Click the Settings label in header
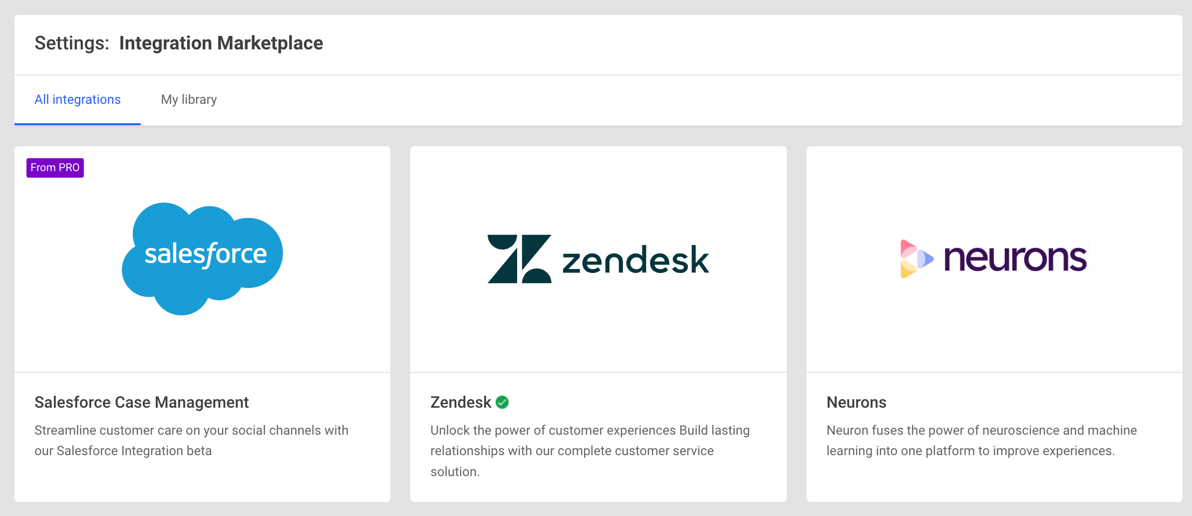Image resolution: width=1192 pixels, height=516 pixels. 72,43
